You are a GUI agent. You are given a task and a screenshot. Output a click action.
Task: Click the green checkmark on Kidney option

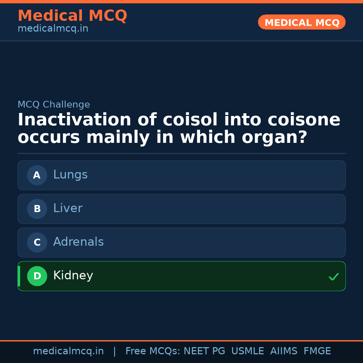333,277
